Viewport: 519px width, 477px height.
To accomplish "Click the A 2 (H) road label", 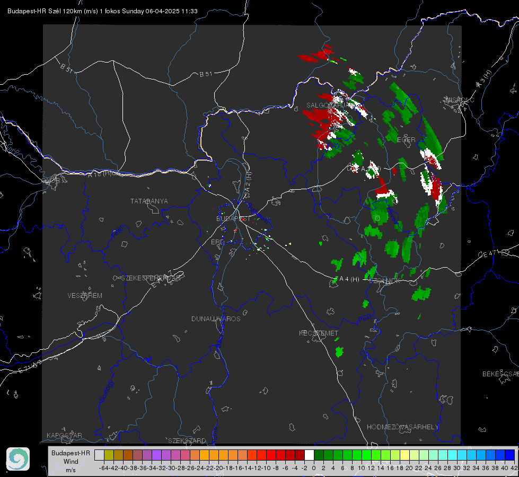I will click(x=248, y=181).
